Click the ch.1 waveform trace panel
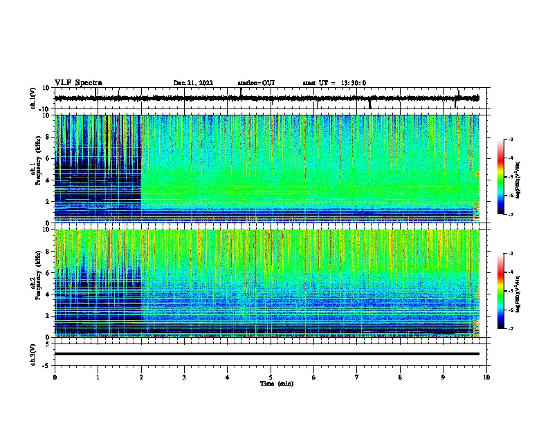The width and height of the screenshot is (548, 423). coord(270,98)
